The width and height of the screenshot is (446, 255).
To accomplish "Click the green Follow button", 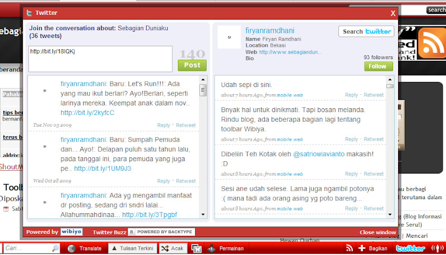I will pyautogui.click(x=379, y=66).
